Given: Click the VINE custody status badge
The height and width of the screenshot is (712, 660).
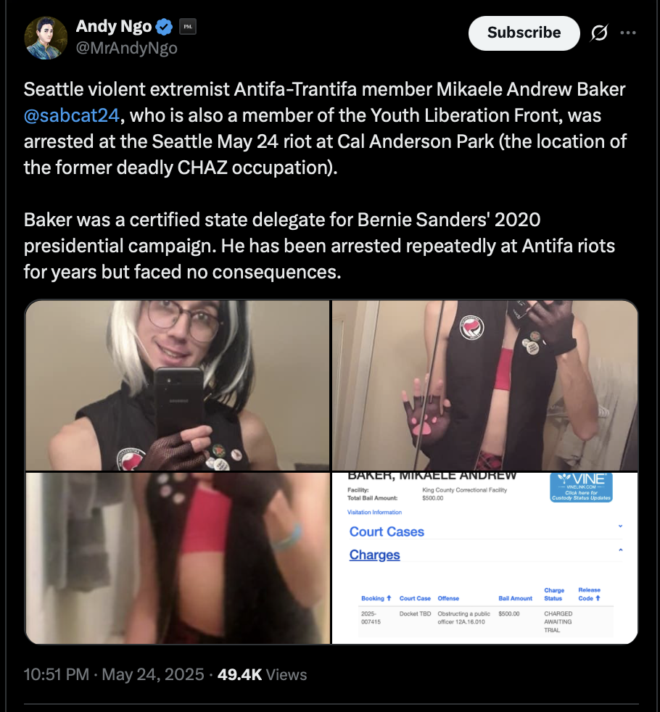Looking at the screenshot, I should pyautogui.click(x=582, y=487).
